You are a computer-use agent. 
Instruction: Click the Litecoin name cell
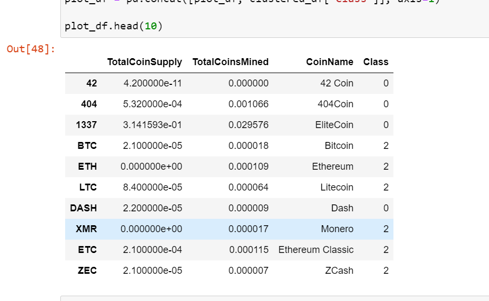(x=337, y=187)
